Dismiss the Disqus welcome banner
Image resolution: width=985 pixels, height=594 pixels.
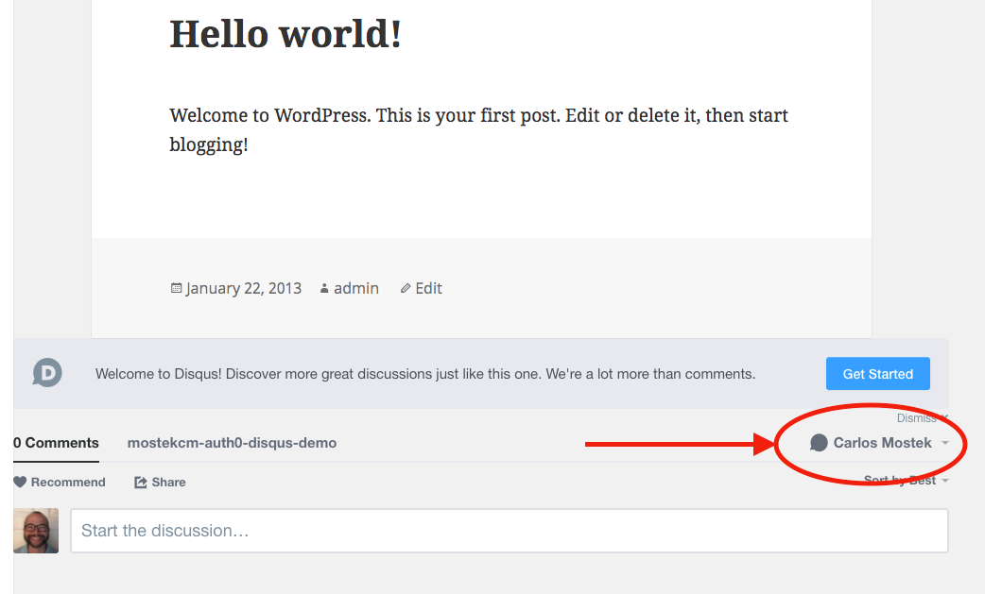(923, 418)
